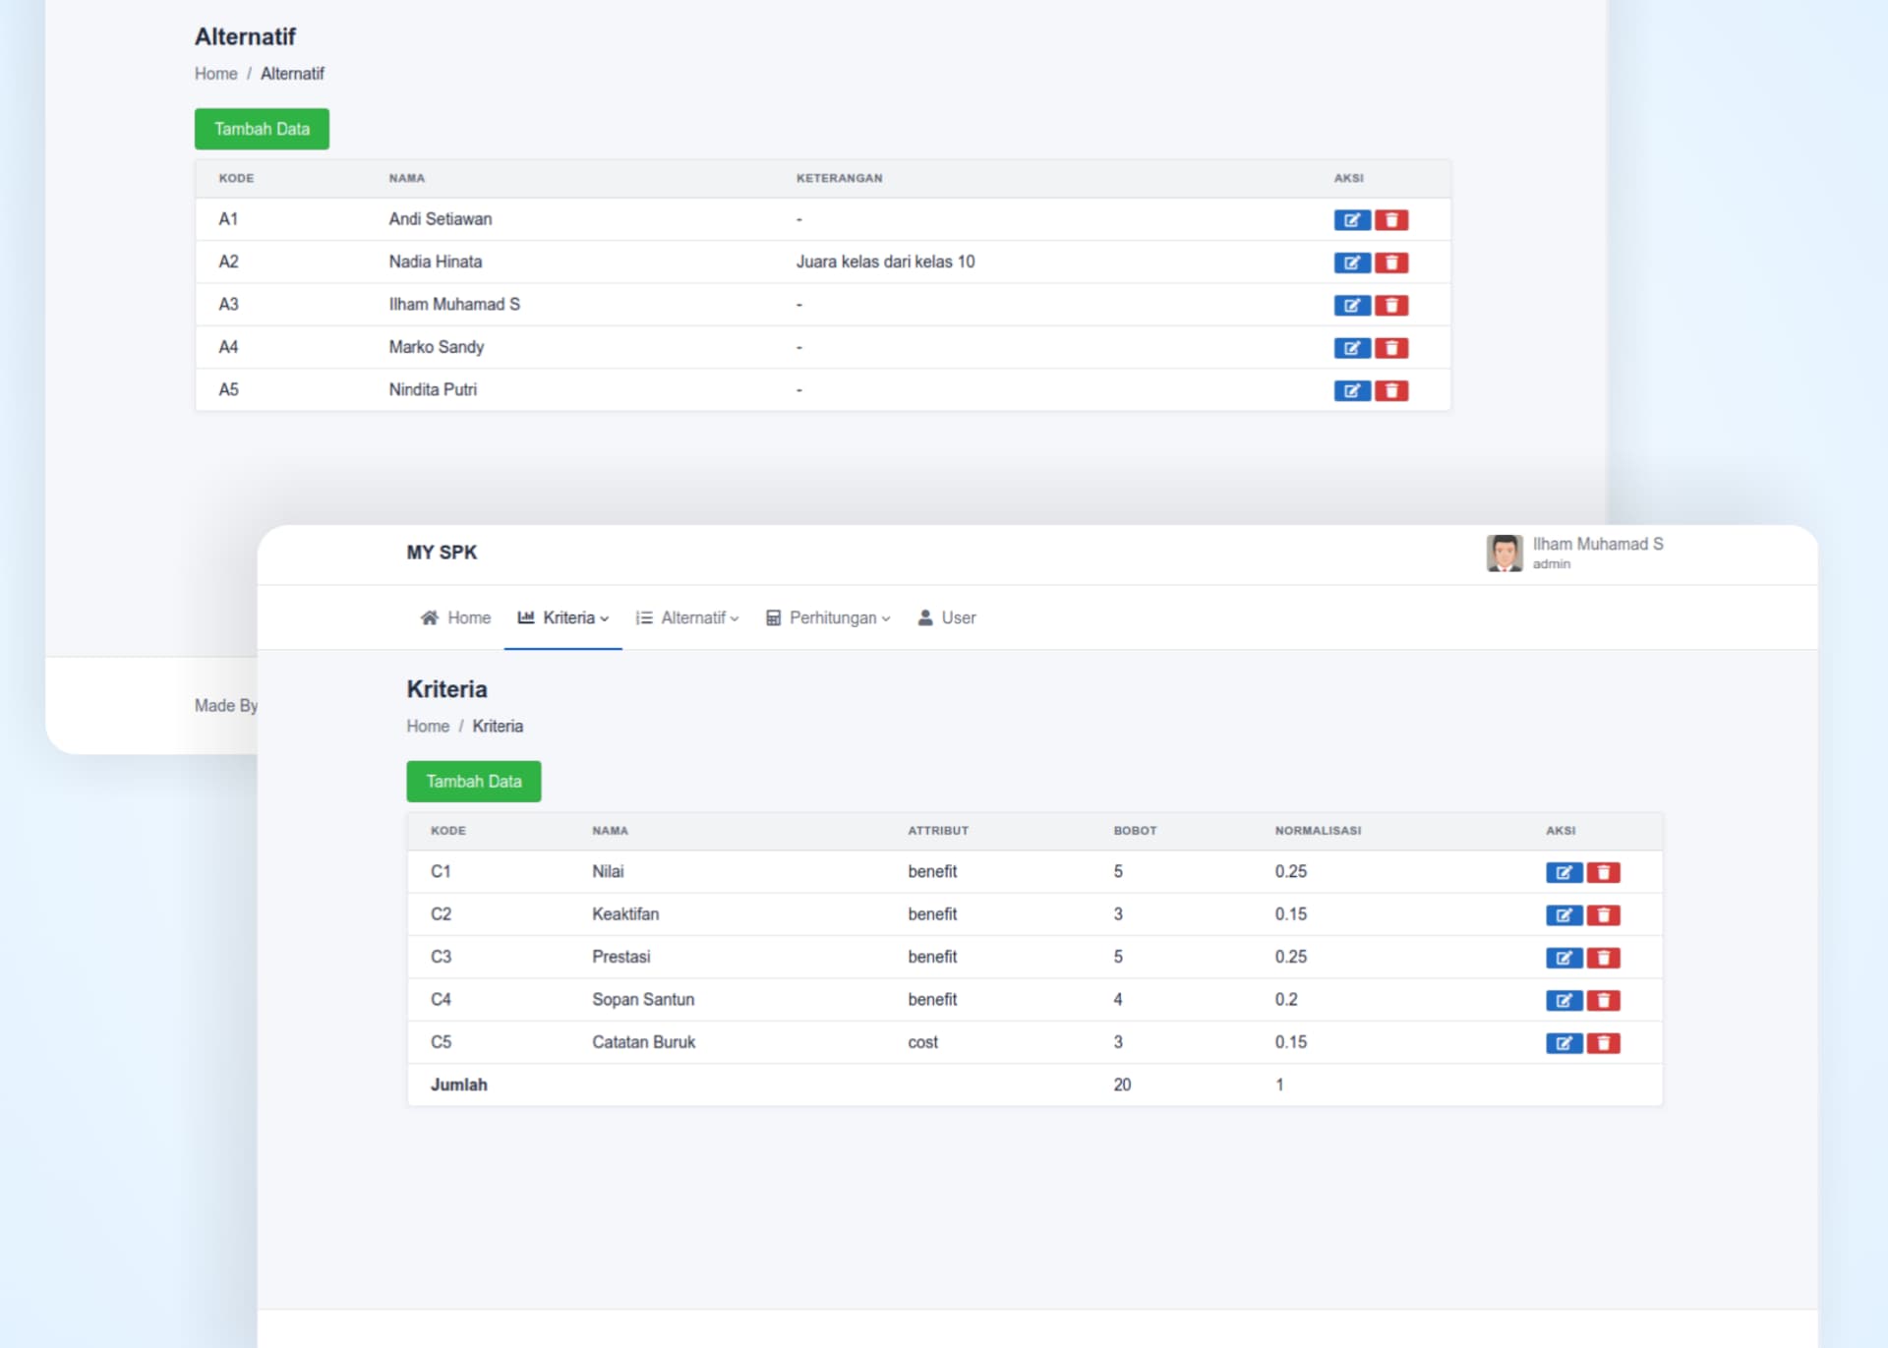
Task: Delete the Nindita Putri alternative
Action: (1390, 391)
